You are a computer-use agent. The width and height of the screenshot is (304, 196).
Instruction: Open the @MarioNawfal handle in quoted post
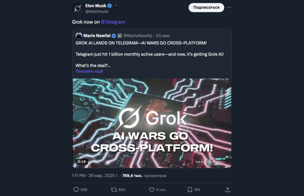pyautogui.click(x=138, y=36)
